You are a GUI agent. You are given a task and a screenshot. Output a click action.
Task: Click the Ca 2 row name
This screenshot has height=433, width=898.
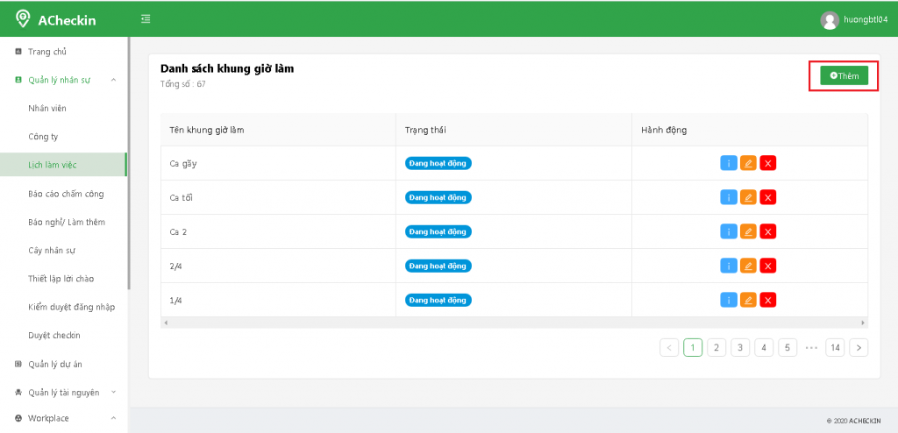(178, 232)
